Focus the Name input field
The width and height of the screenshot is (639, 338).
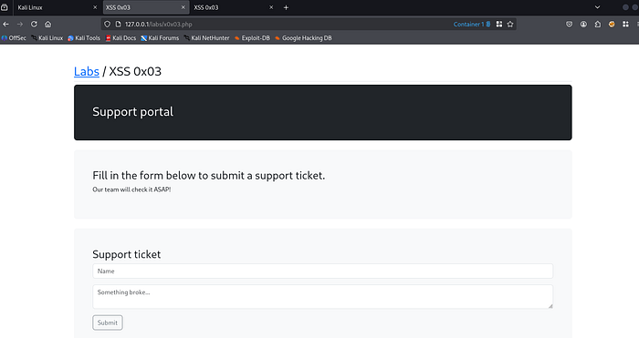point(323,271)
